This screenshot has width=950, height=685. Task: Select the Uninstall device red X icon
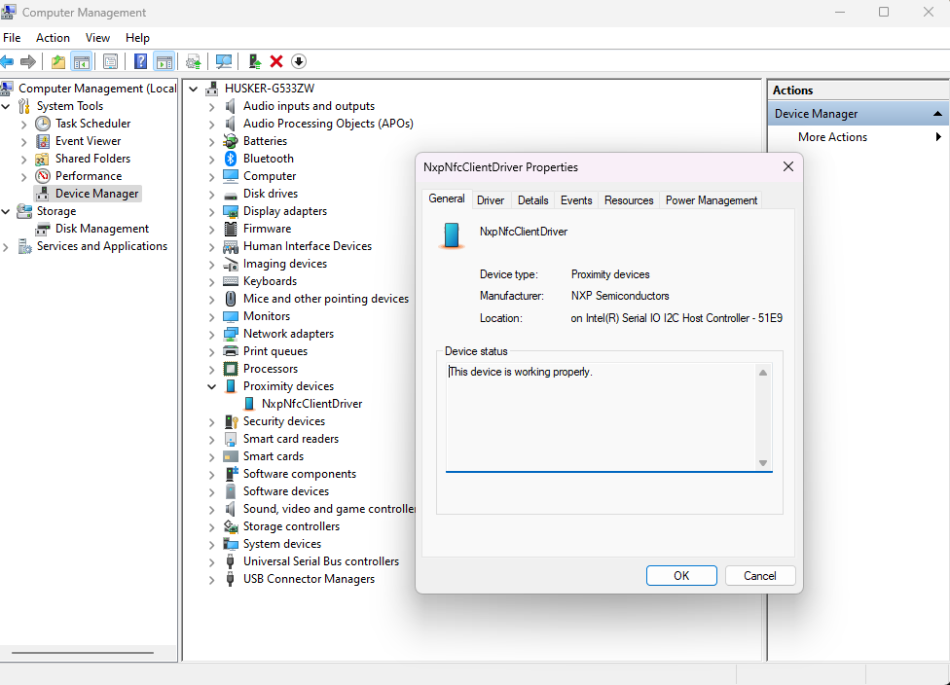(276, 60)
